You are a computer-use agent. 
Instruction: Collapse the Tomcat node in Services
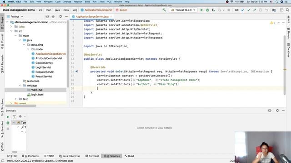click(14, 122)
